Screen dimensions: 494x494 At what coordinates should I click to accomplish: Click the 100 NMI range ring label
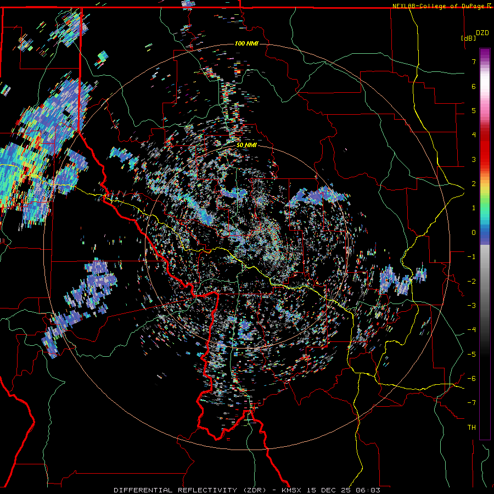pos(246,43)
